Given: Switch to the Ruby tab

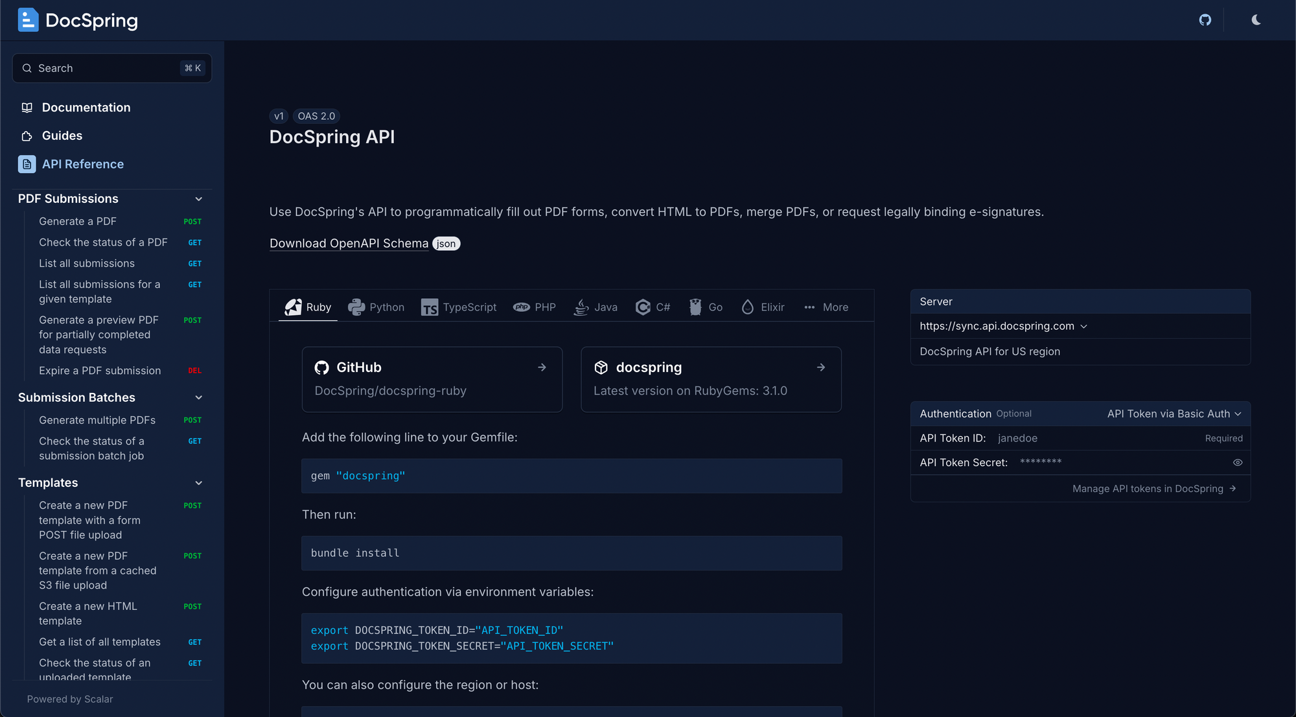Looking at the screenshot, I should [x=308, y=307].
